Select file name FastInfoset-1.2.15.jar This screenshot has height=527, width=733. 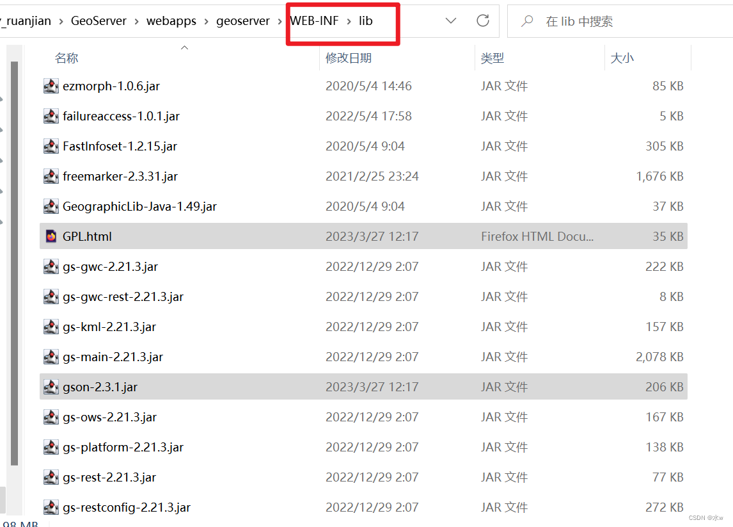[x=120, y=147]
